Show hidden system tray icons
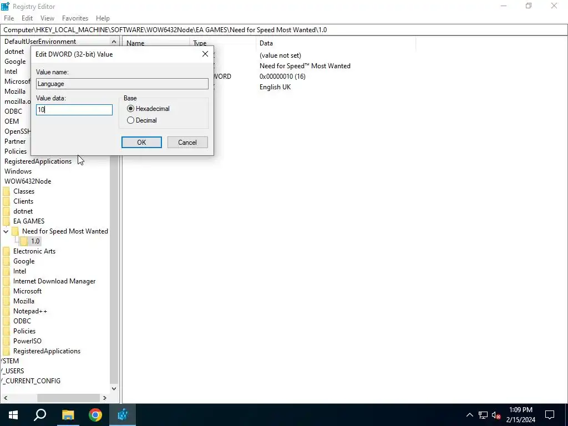568x426 pixels. click(469, 415)
